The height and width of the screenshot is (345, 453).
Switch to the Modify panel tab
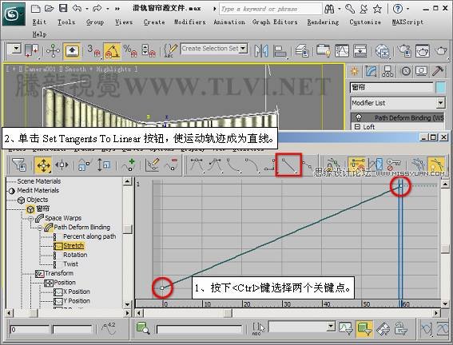pos(371,71)
